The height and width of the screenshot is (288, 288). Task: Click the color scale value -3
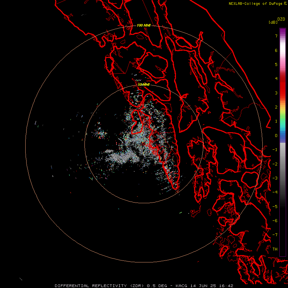click(275, 178)
